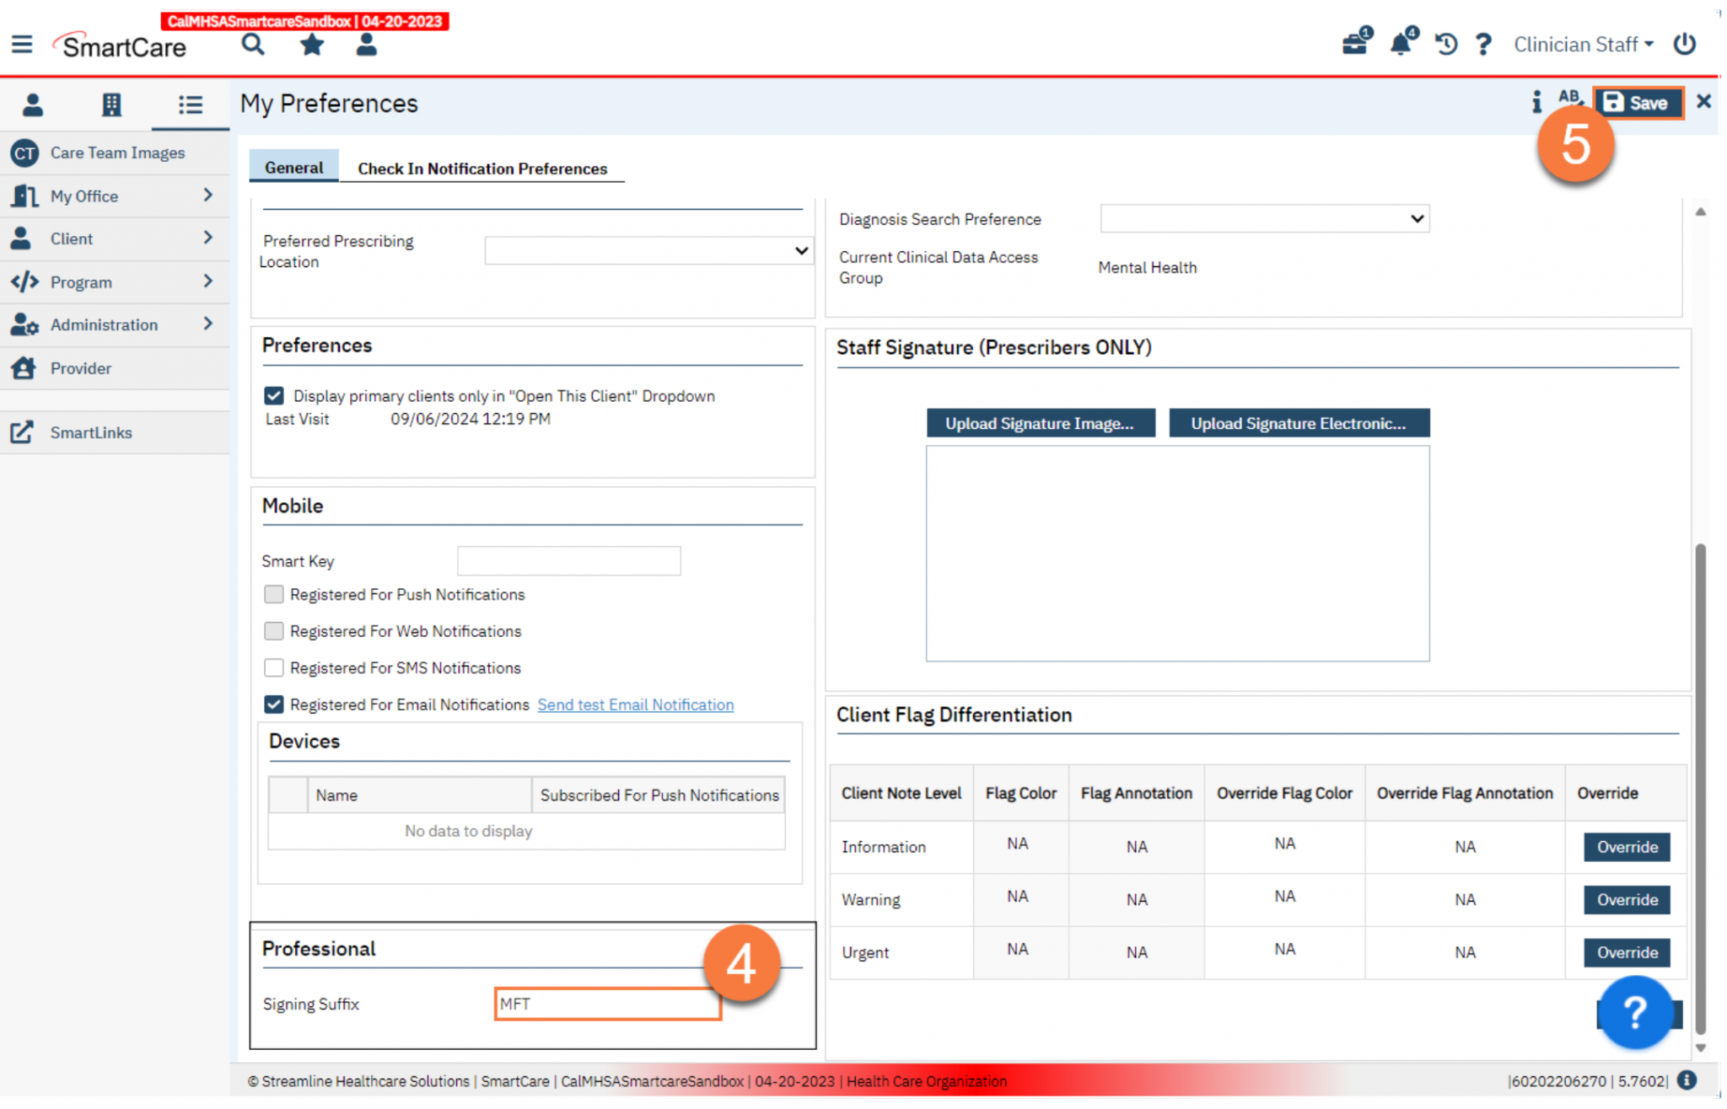Click Upload Signature Image button
The image size is (1727, 1109).
[1040, 423]
